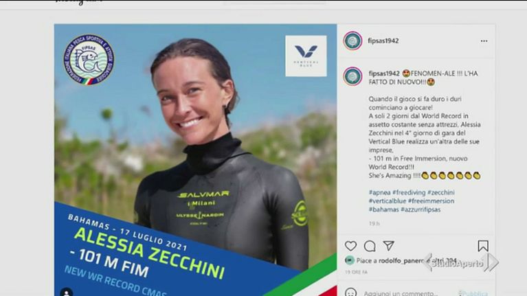This screenshot has height=296, width=527.
Task: Click the Alessia Zecchini post image
Action: coord(195,160)
